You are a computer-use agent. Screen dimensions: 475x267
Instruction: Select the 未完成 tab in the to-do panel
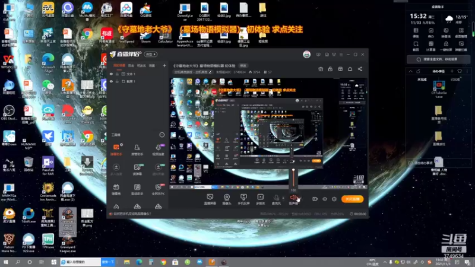click(x=422, y=80)
